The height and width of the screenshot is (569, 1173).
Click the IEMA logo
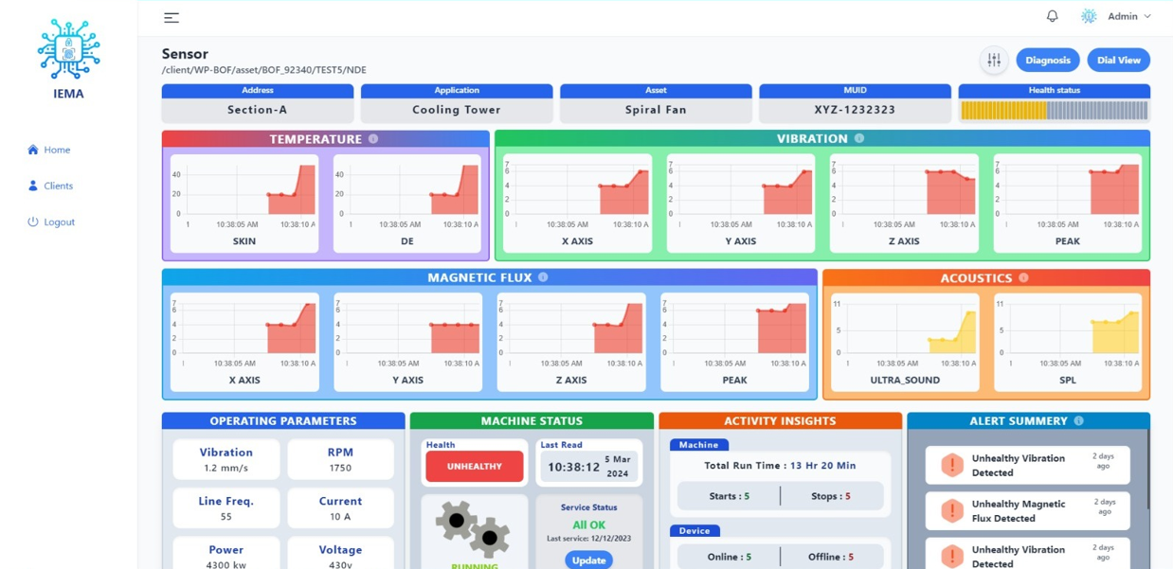[x=68, y=59]
